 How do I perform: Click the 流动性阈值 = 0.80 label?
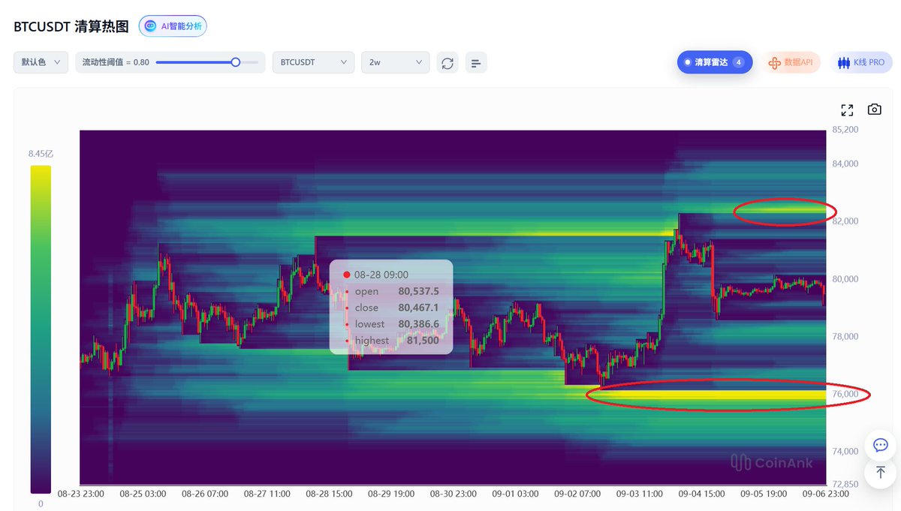pyautogui.click(x=116, y=62)
